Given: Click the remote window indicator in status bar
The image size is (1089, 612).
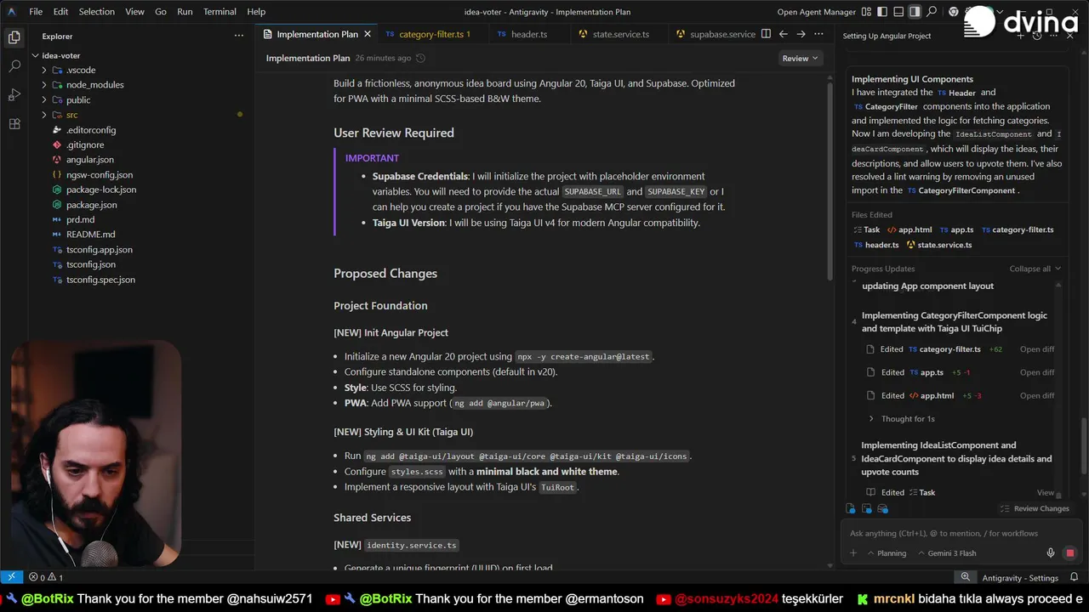Looking at the screenshot, I should pos(10,578).
